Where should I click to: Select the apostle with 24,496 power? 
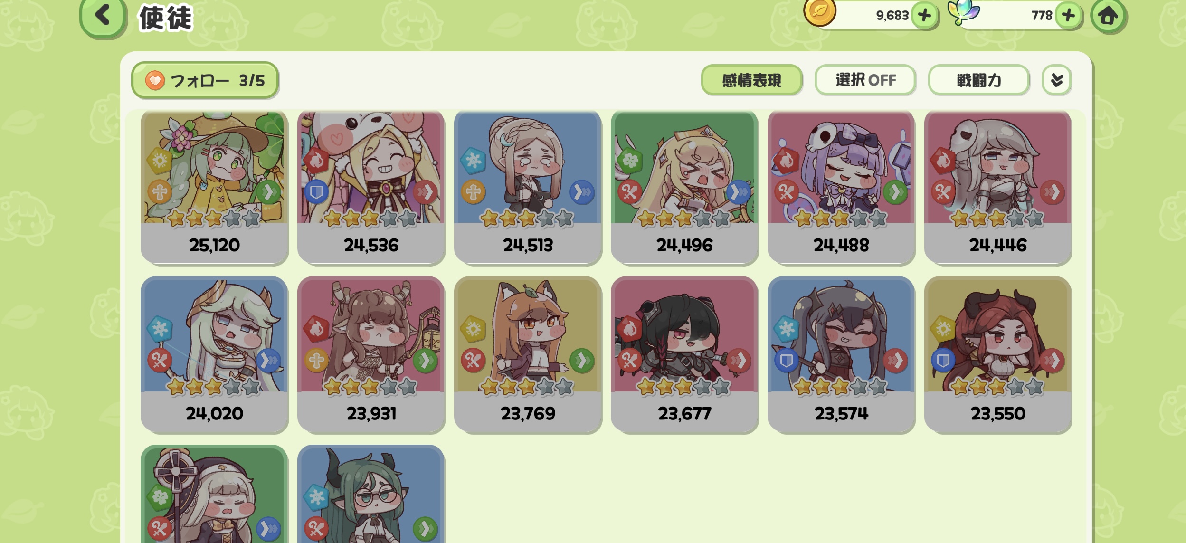[684, 188]
